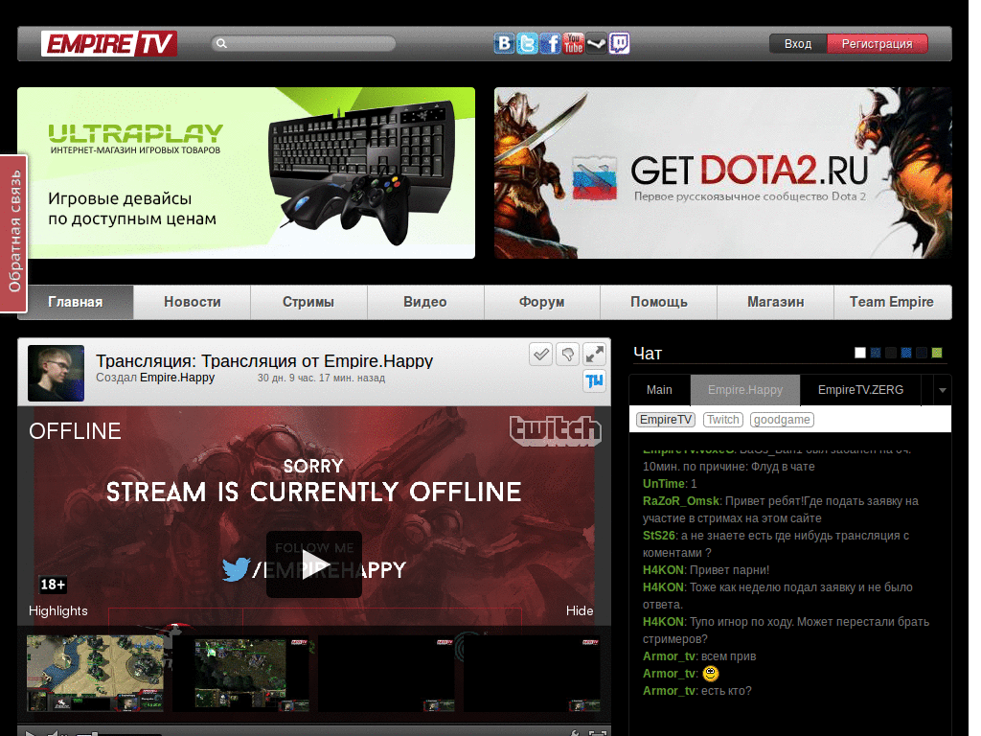Open the Twitter social icon
Screen dimensions: 981x736
(528, 44)
